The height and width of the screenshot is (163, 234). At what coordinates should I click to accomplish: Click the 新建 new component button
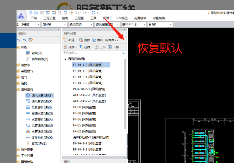coord(69,40)
